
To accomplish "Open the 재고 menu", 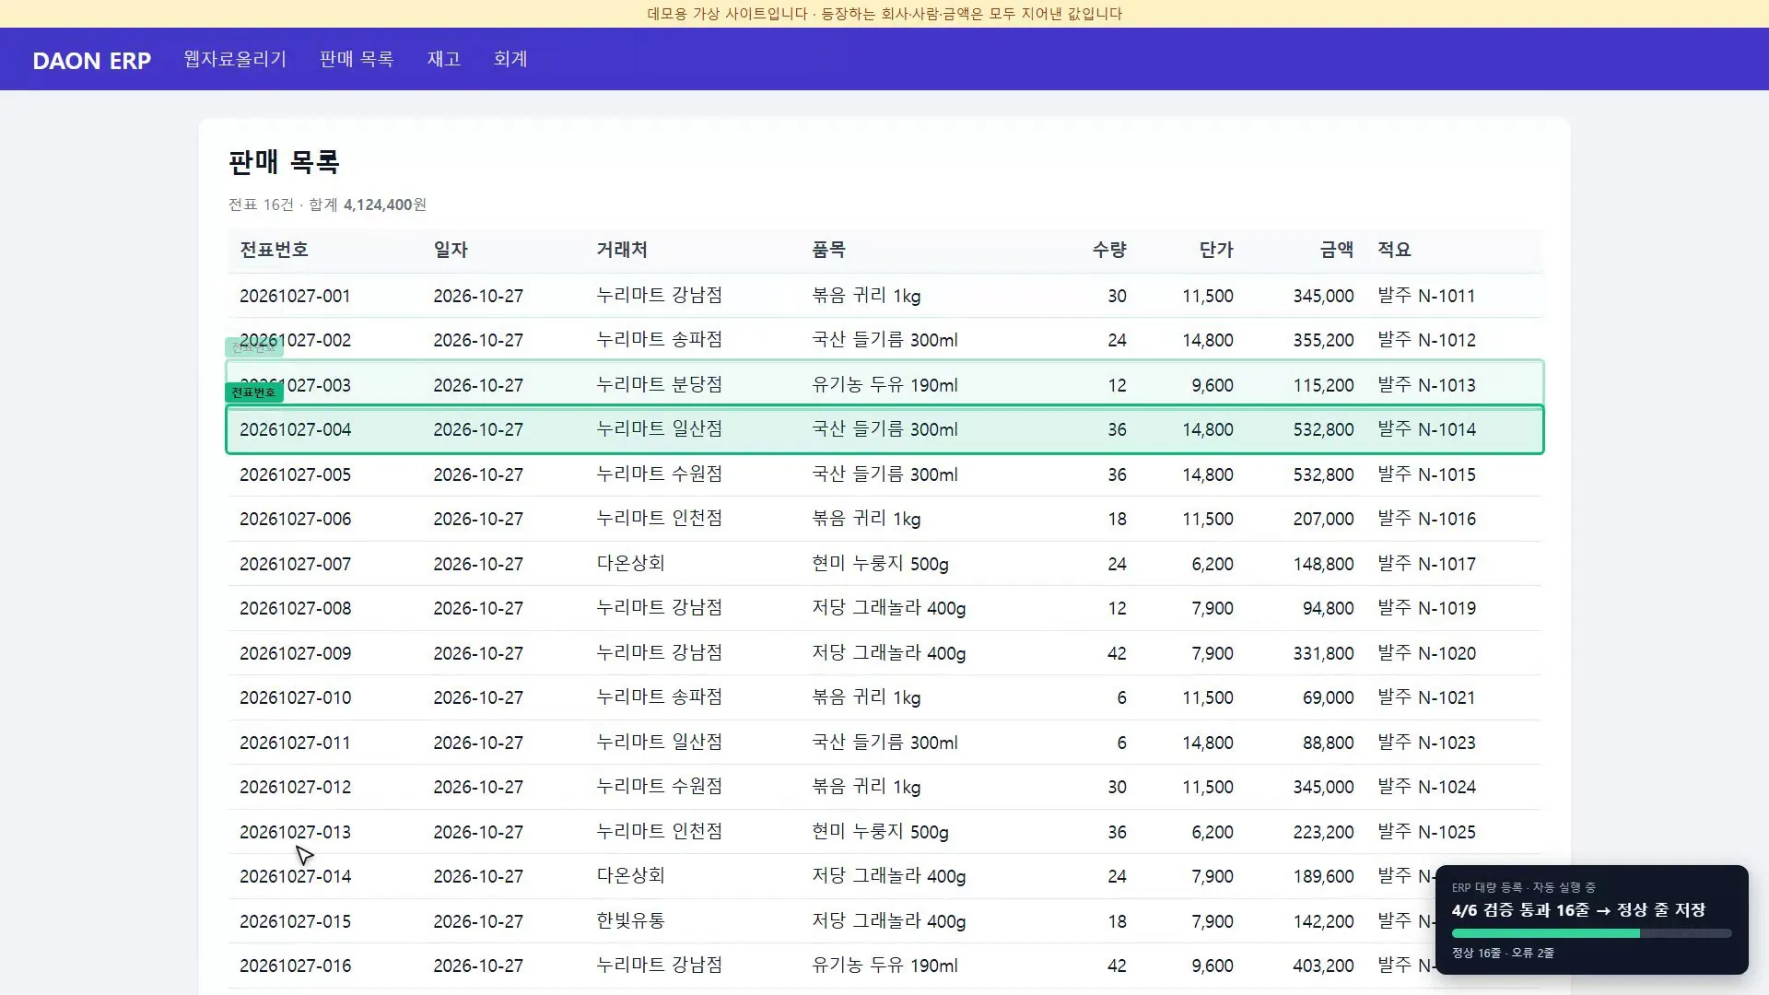I will pos(443,59).
